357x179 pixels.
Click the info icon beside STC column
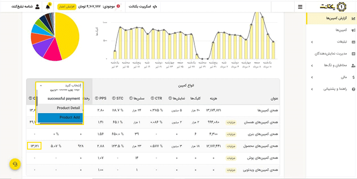pyautogui.click(x=113, y=98)
